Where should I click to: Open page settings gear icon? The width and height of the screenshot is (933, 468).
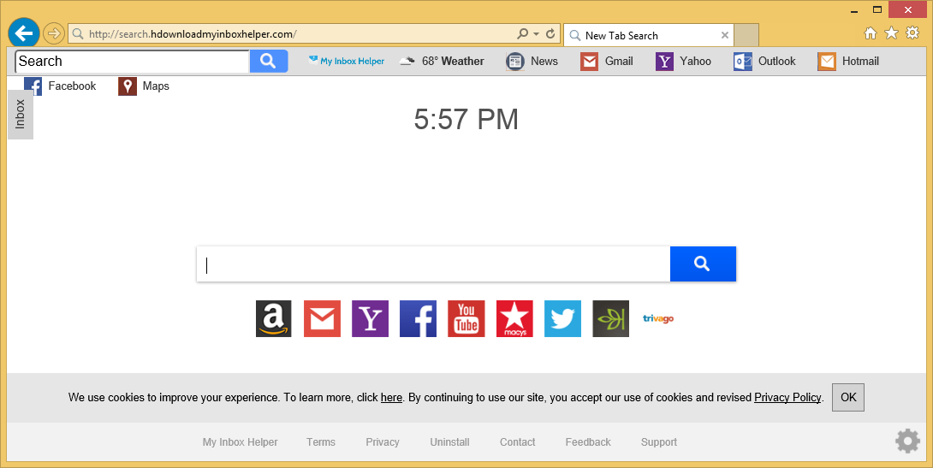[907, 441]
